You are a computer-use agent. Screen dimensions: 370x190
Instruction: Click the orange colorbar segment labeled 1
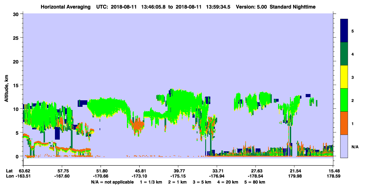(344, 123)
